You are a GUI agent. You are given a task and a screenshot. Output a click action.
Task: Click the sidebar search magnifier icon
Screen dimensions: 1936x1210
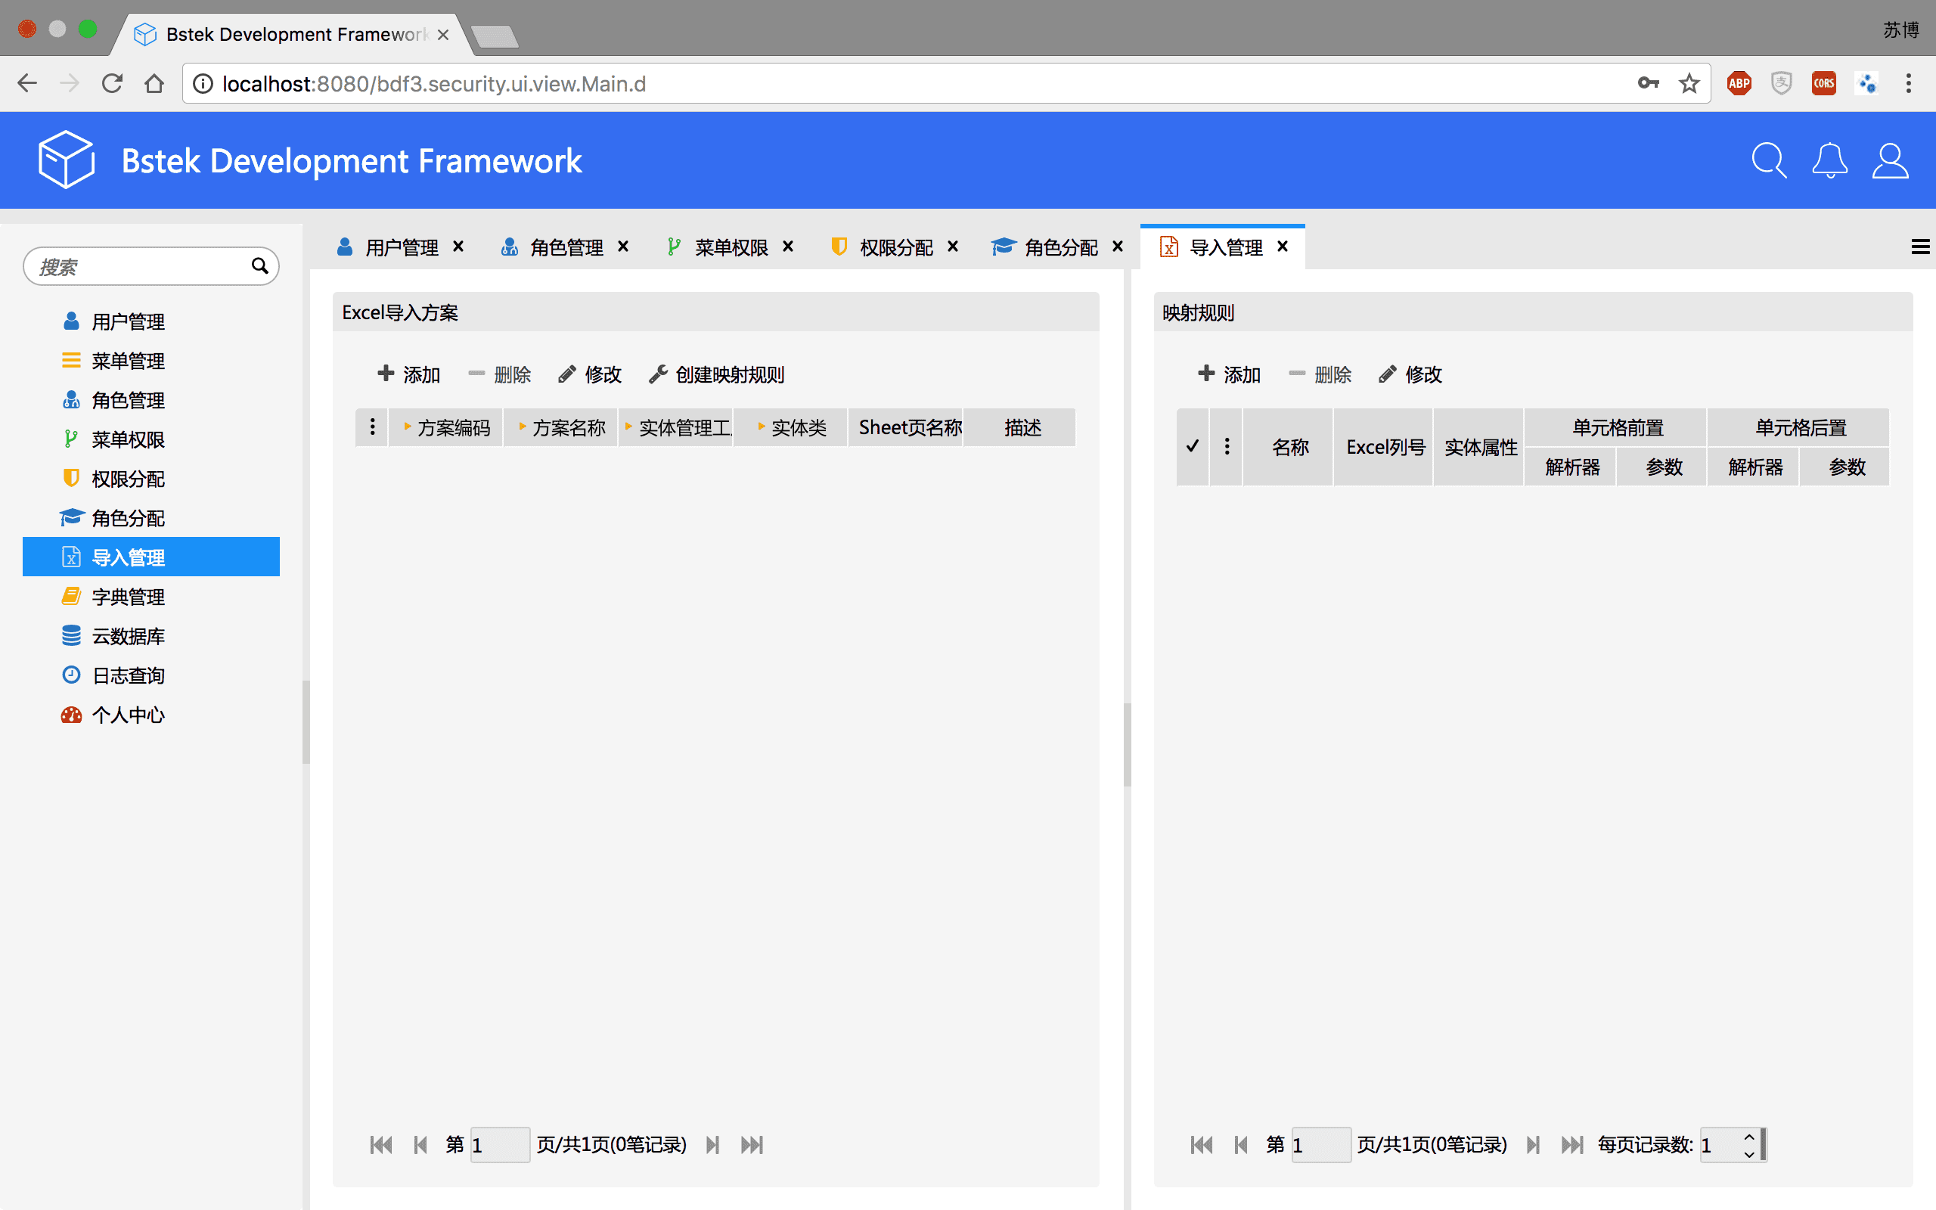click(x=260, y=265)
